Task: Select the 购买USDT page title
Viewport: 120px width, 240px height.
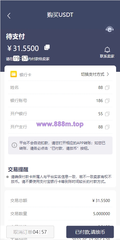Action: 60,15
